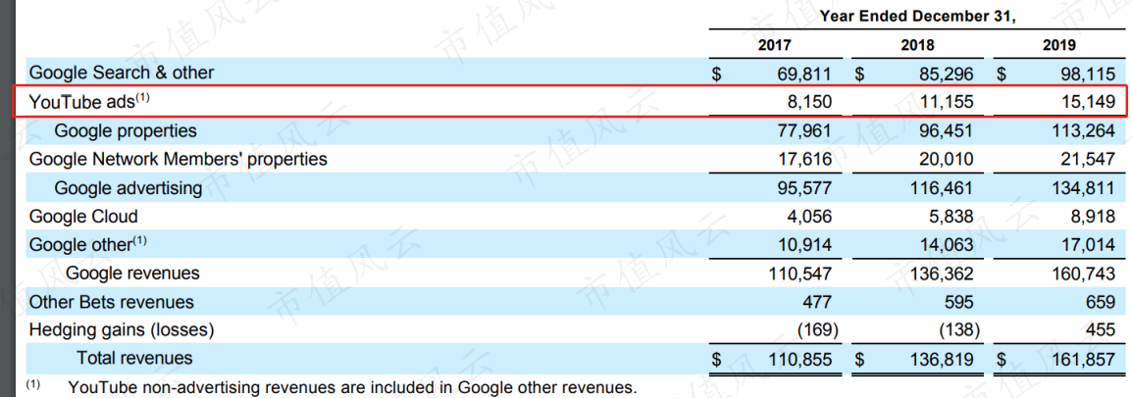Click the 2018 column header
1132x398 pixels.
(x=917, y=45)
